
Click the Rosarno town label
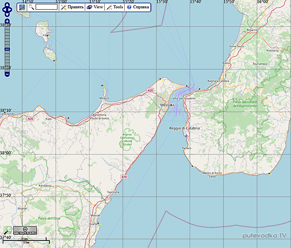(252, 30)
